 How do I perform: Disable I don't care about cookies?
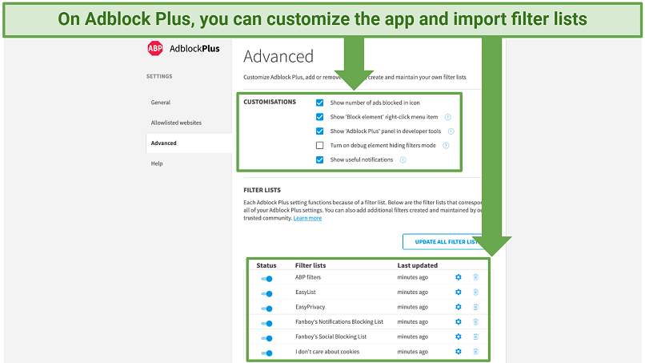point(266,353)
